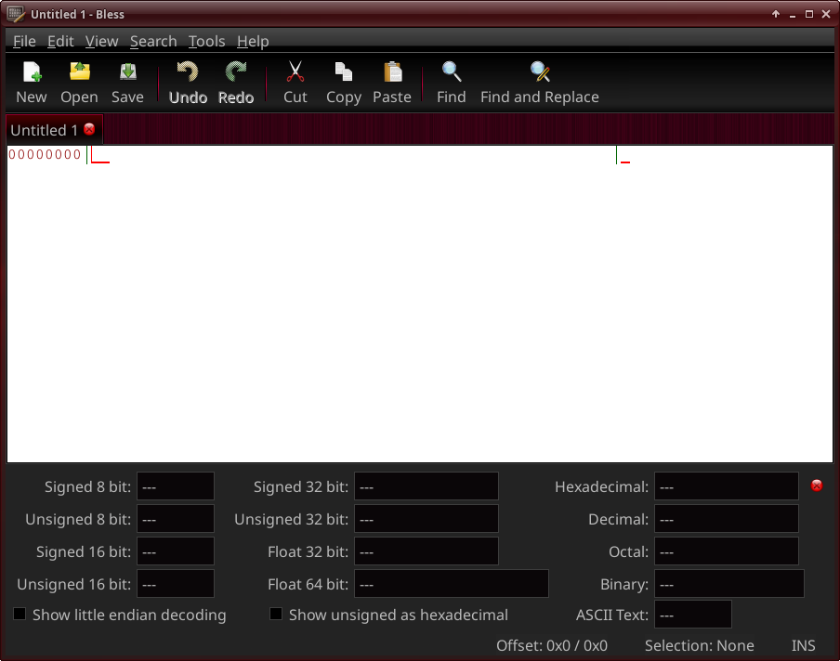Click the Float 64 bit field
This screenshot has width=840, height=661.
[452, 584]
